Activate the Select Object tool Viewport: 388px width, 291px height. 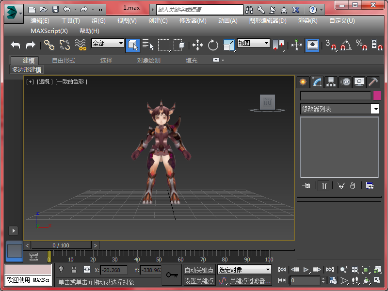pyautogui.click(x=132, y=45)
